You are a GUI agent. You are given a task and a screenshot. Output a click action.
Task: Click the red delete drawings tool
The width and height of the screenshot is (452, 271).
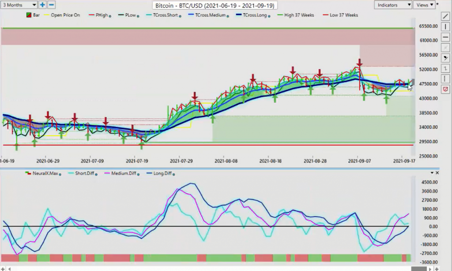(445, 89)
